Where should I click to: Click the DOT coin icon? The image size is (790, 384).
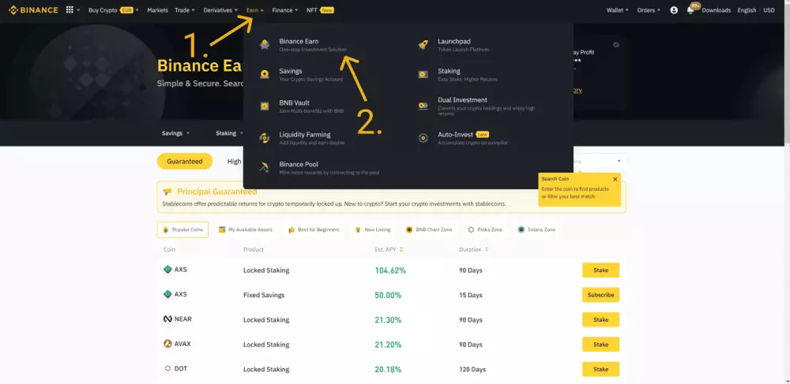tap(167, 368)
